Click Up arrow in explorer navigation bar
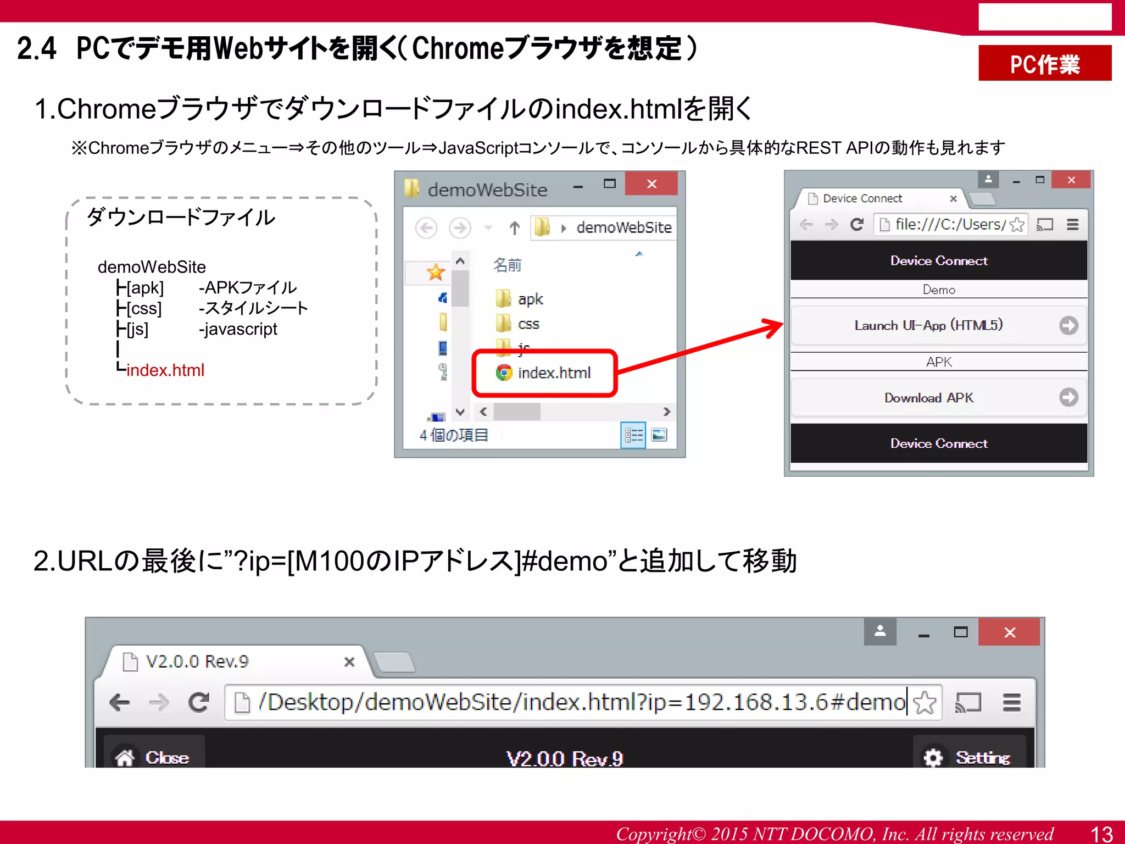 point(514,227)
